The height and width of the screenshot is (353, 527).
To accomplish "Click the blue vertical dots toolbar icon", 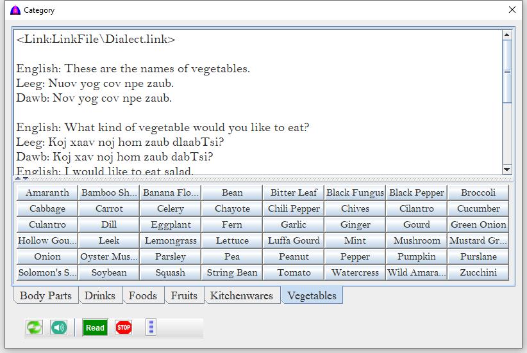I will 151,327.
